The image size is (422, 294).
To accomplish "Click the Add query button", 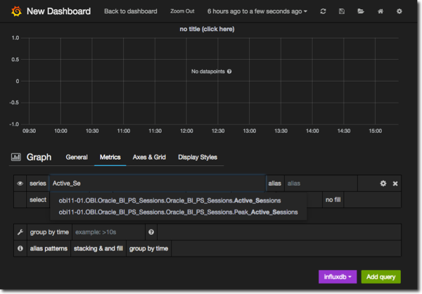I will [x=381, y=277].
